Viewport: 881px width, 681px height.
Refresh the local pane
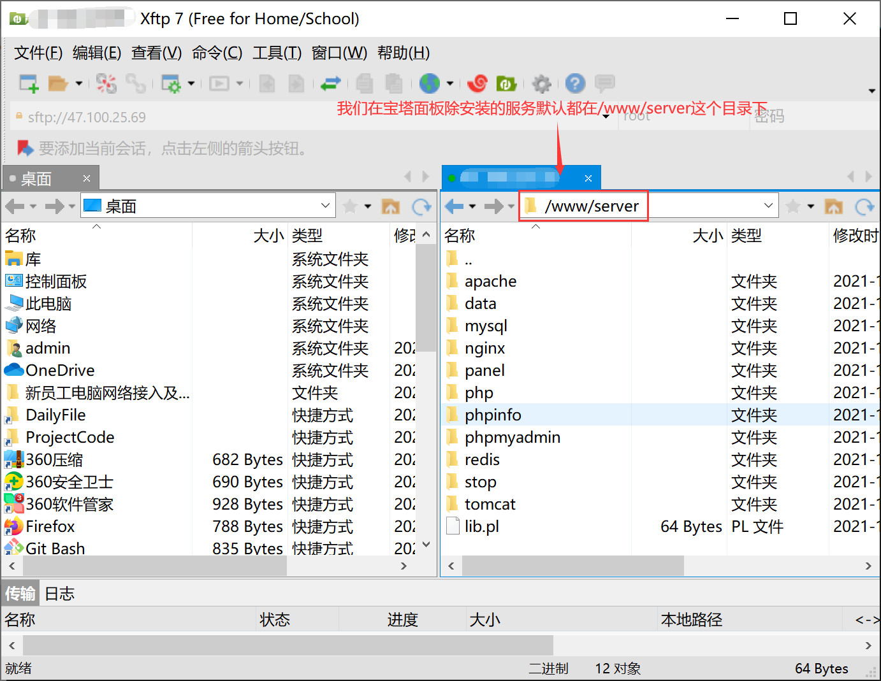[x=422, y=206]
